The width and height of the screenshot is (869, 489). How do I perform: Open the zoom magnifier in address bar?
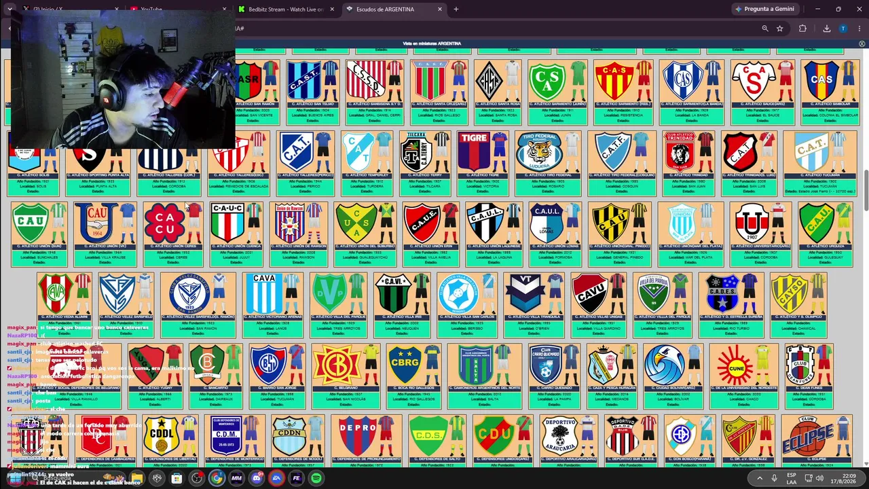765,29
